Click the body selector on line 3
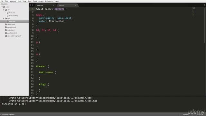The height and width of the screenshot is (116, 206). point(39,15)
